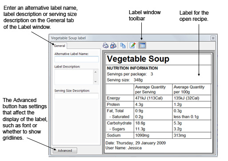Click Label Description scroll up arrow
The height and width of the screenshot is (161, 228).
96,72
